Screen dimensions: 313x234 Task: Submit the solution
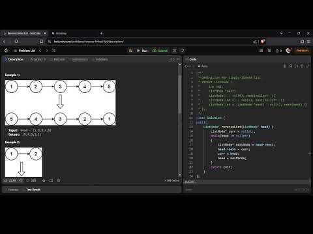pos(160,51)
